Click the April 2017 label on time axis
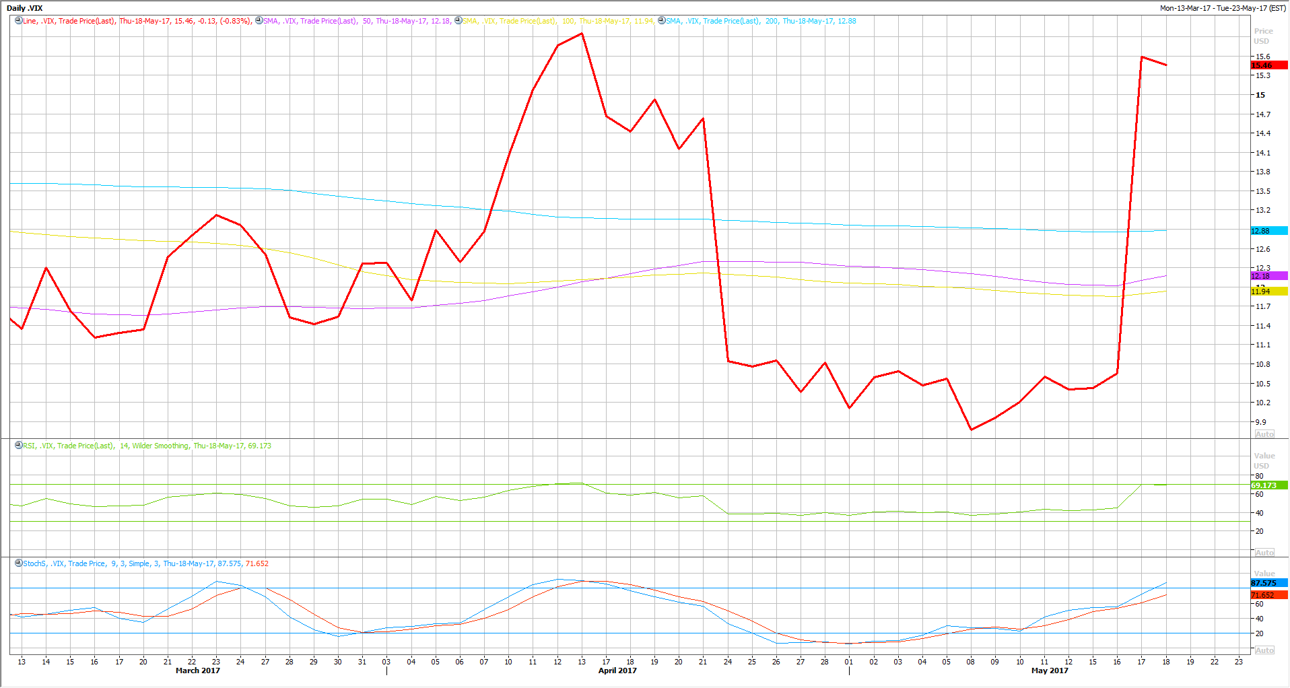This screenshot has height=688, width=1290. pyautogui.click(x=617, y=670)
